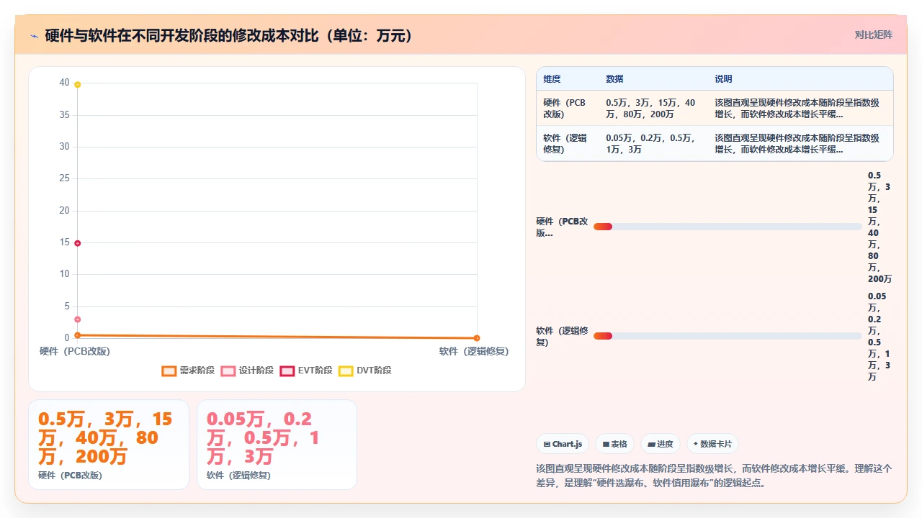The width and height of the screenshot is (922, 518).
Task: Click the footer description starting 该图直观呈现
Action: coord(714,476)
